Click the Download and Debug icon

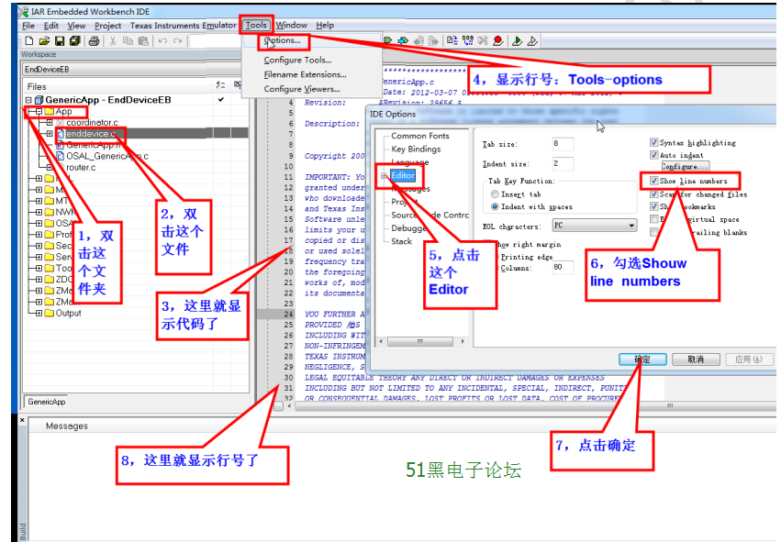coord(517,41)
